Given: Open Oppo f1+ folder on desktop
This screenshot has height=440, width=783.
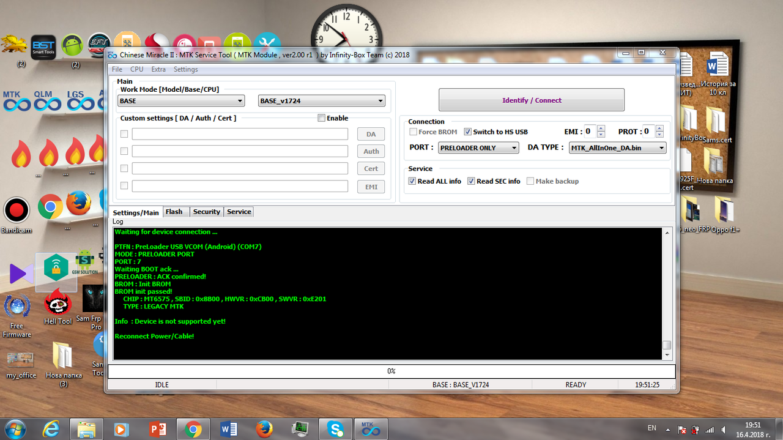Looking at the screenshot, I should click(725, 214).
